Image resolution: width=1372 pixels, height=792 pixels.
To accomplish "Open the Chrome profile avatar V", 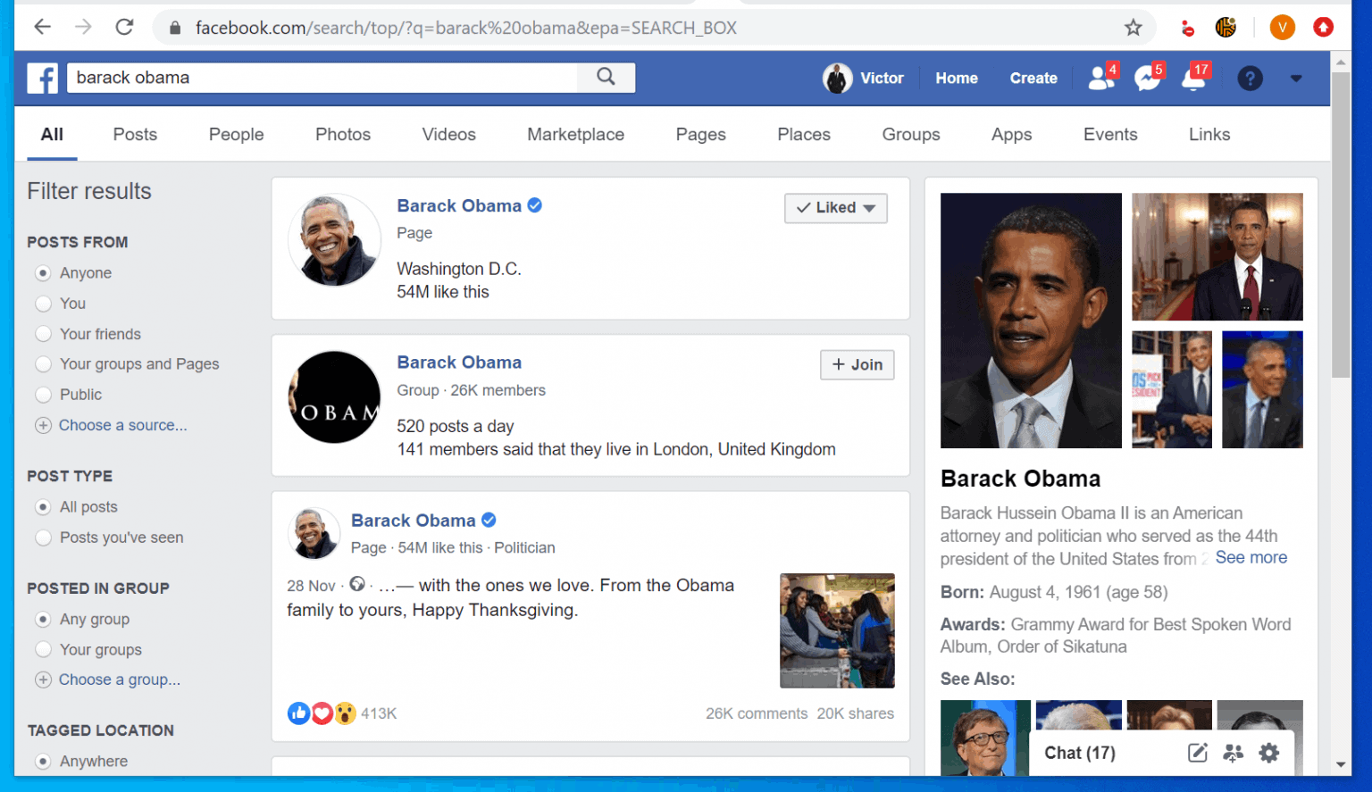I will 1282,28.
